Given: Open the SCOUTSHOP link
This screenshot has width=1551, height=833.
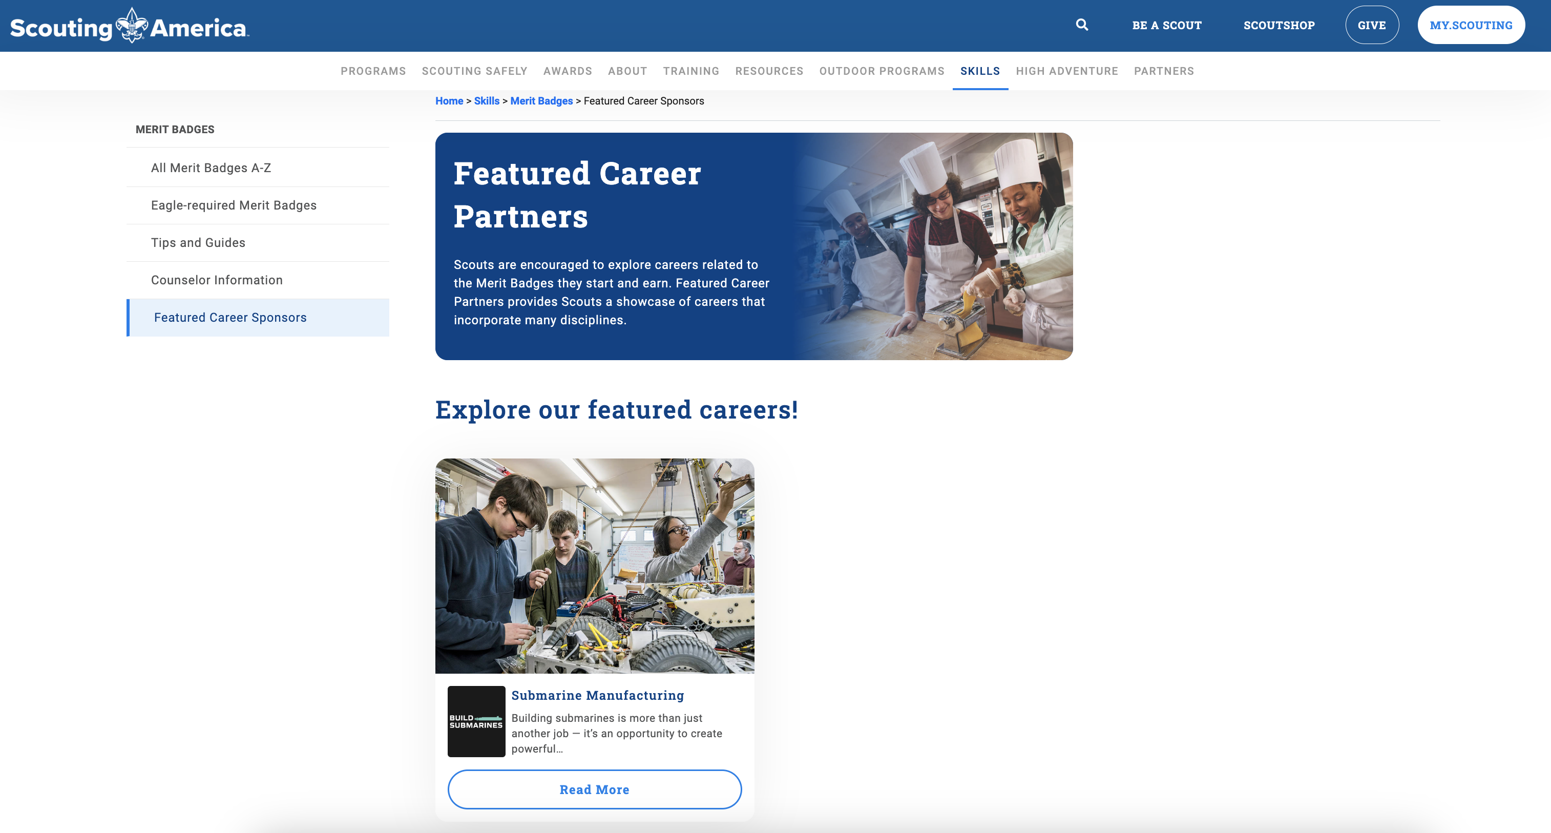Looking at the screenshot, I should point(1279,25).
